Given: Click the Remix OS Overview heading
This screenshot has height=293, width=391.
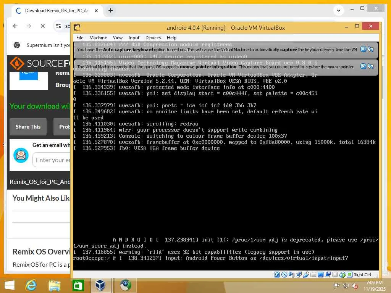Looking at the screenshot, I should (41, 252).
